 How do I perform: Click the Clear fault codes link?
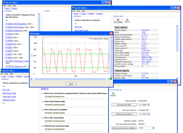click(9, 96)
